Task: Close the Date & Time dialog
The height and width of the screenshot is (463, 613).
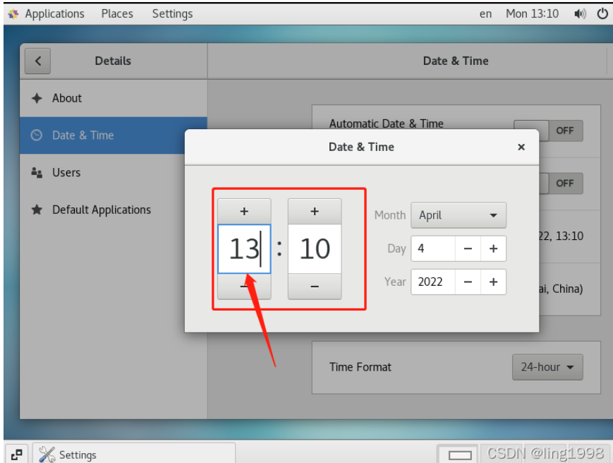Action: (521, 147)
